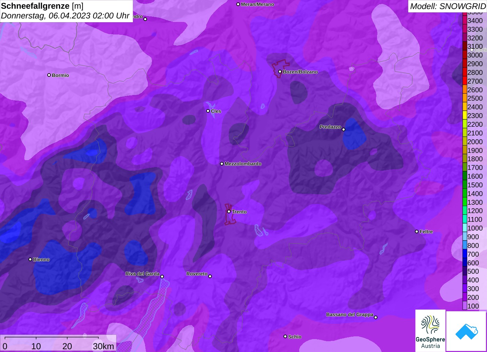
Task: Click the Bienno marker dot
Action: pyautogui.click(x=30, y=259)
